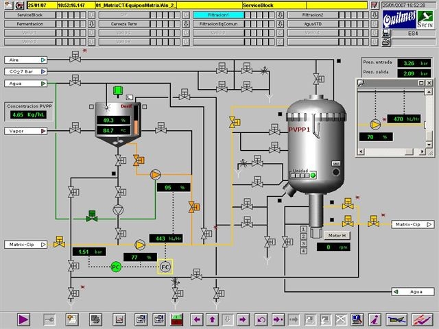Click the purple left arrow navigation button

(197, 319)
